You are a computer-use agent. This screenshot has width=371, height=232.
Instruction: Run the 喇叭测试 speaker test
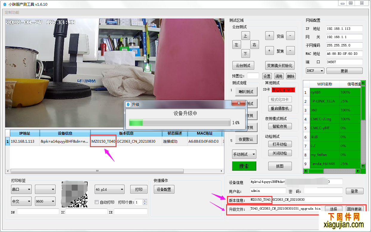point(246,92)
